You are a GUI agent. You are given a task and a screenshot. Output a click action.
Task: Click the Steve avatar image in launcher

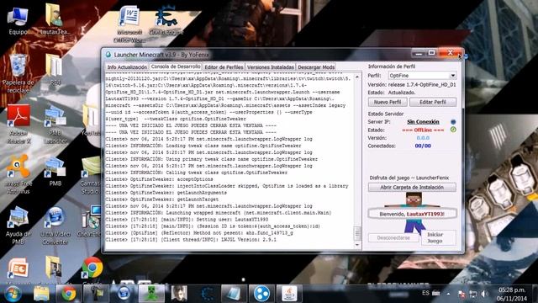click(414, 213)
